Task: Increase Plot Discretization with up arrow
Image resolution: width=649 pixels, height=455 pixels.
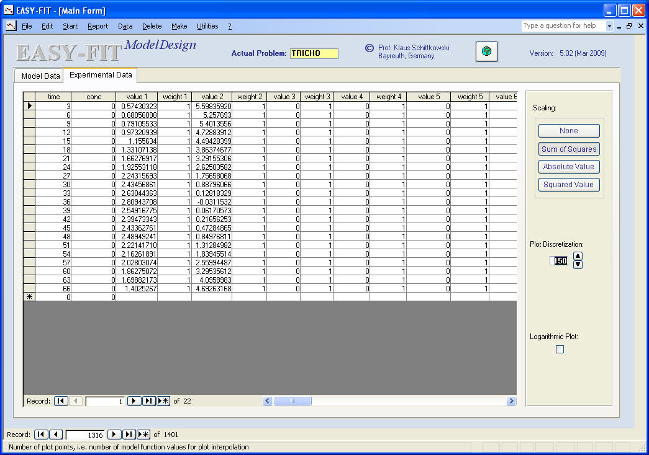Action: point(578,256)
